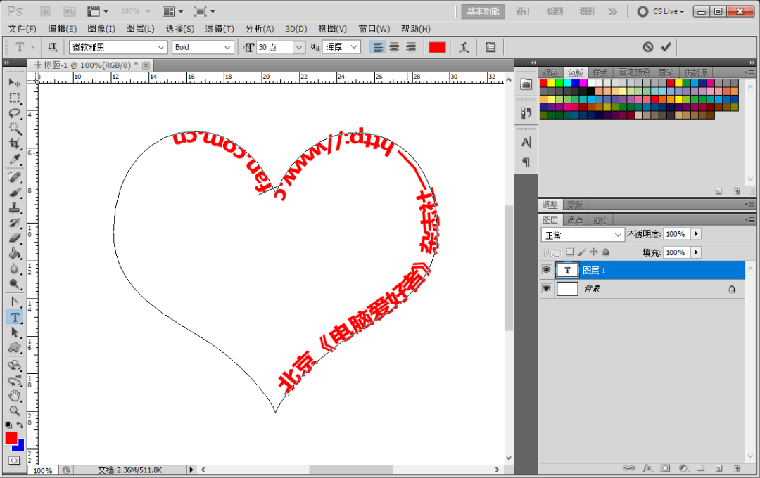The width and height of the screenshot is (760, 478).
Task: Select the Eyedropper tool
Action: click(x=15, y=160)
